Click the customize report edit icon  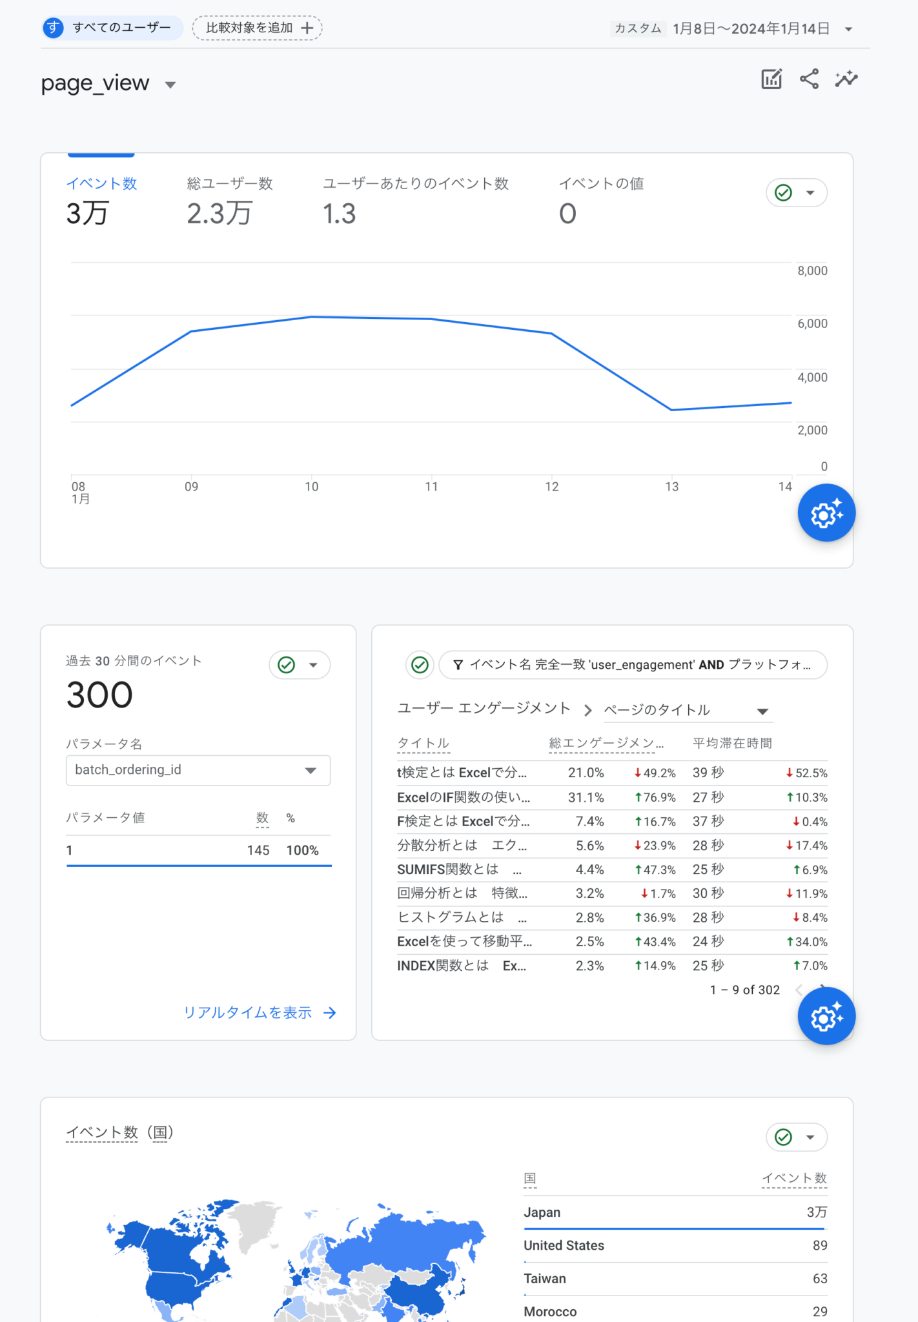pos(771,79)
